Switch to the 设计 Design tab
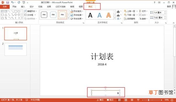 (32, 7)
